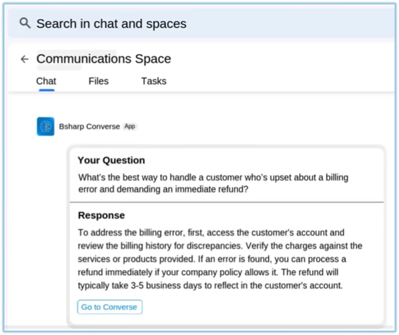
Task: Click the response paragraph about refunds
Action: 220,259
